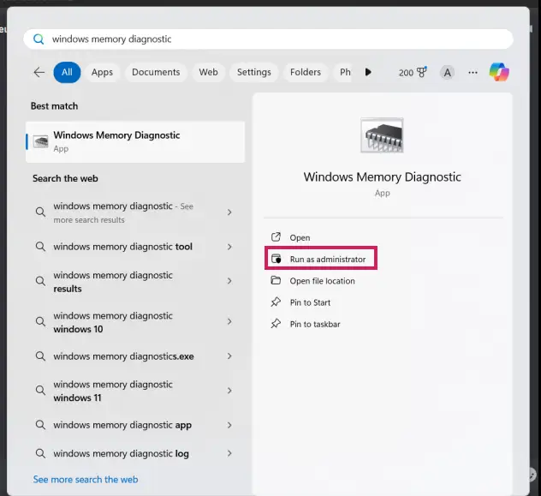
Task: Switch to the Apps filter tab
Action: pyautogui.click(x=102, y=72)
